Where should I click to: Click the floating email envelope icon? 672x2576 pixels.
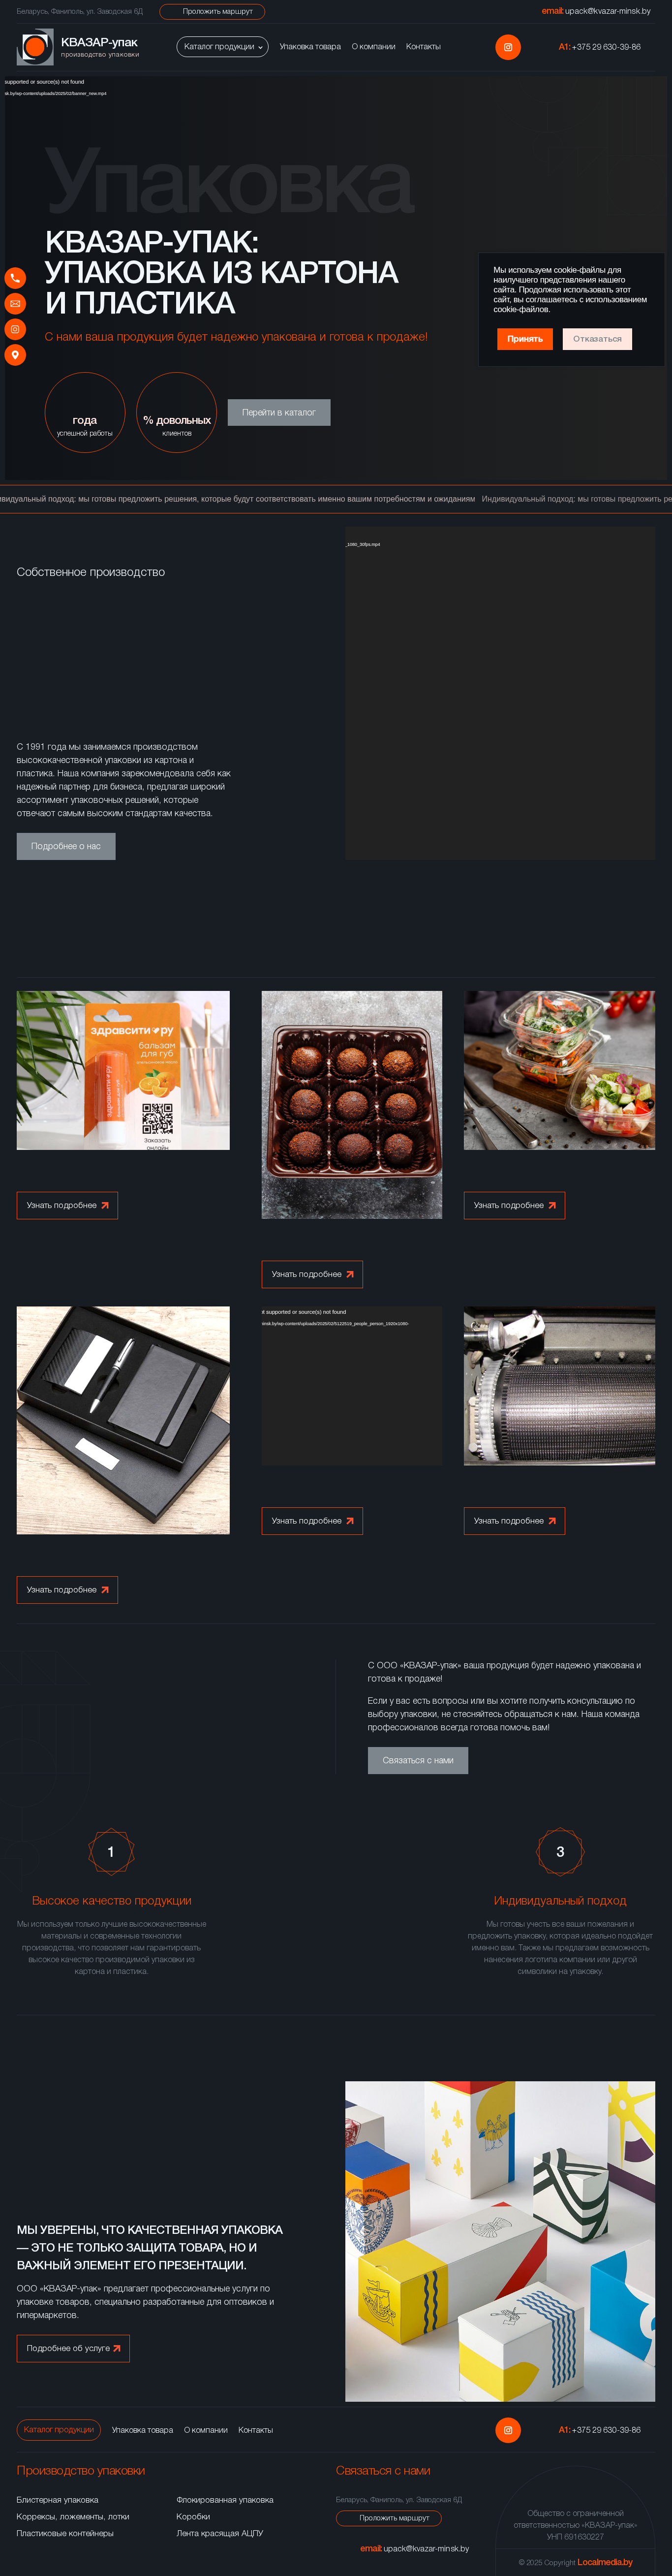tap(15, 303)
